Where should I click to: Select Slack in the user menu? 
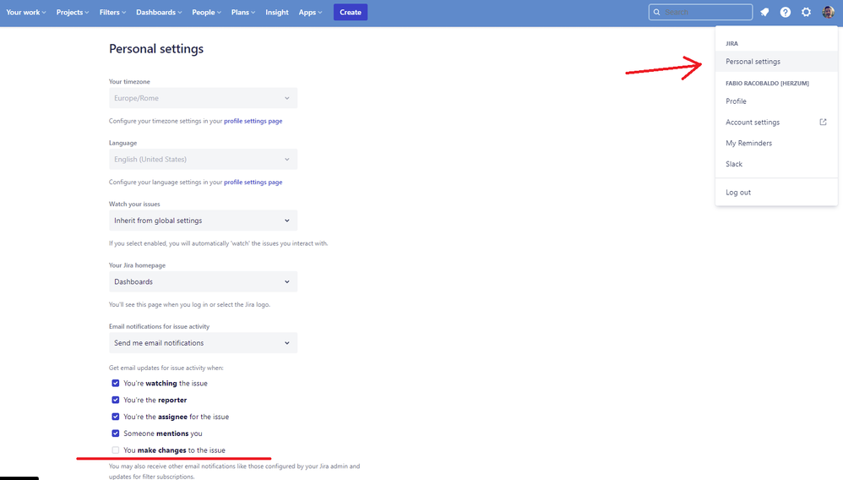776,164
